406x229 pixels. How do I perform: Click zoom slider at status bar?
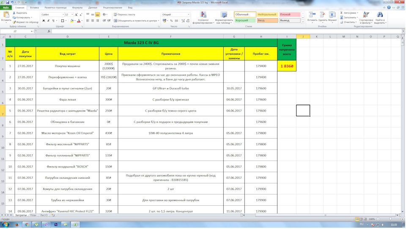click(390, 219)
